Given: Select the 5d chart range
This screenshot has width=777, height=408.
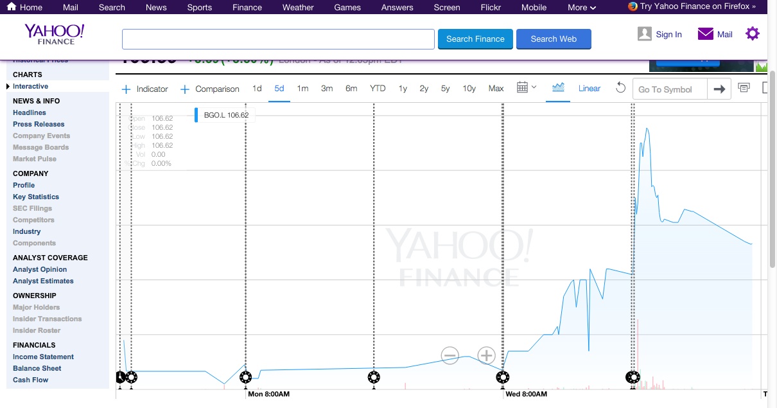Looking at the screenshot, I should (279, 89).
